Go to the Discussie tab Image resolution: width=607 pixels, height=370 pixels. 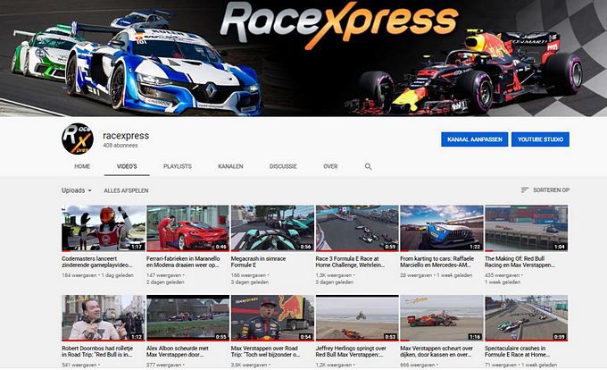283,166
